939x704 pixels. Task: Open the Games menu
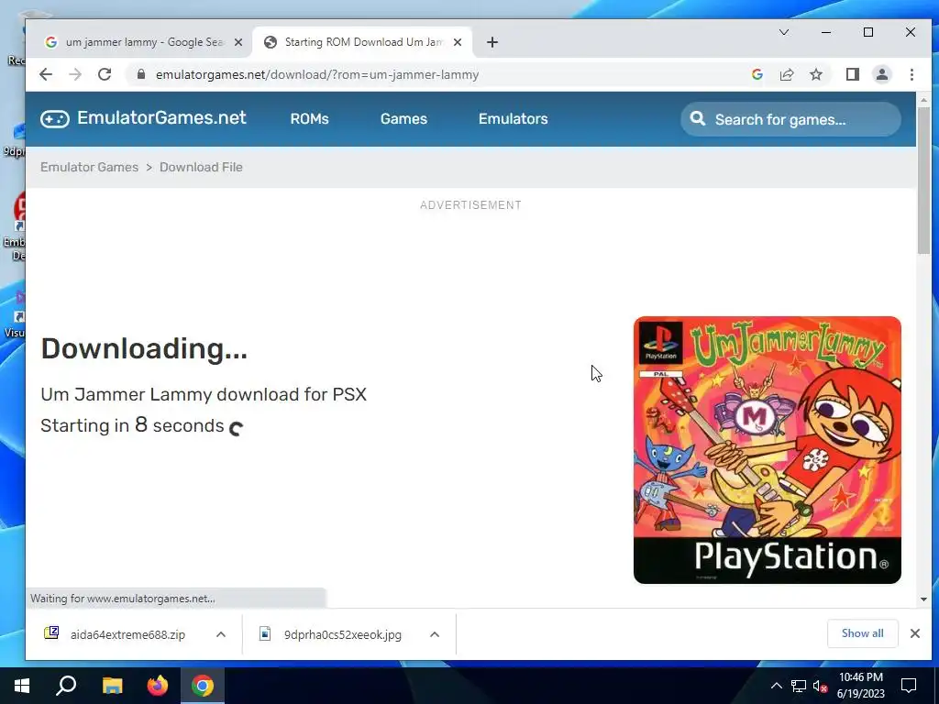403,118
